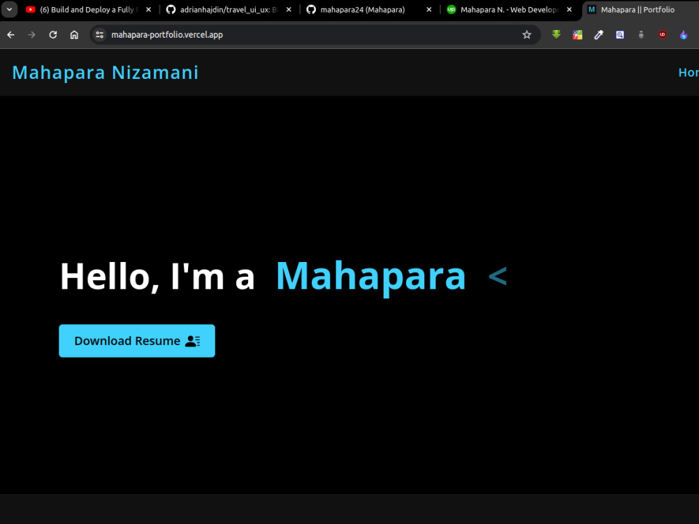Click the green download-arrow extension icon
The image size is (699, 524).
556,34
